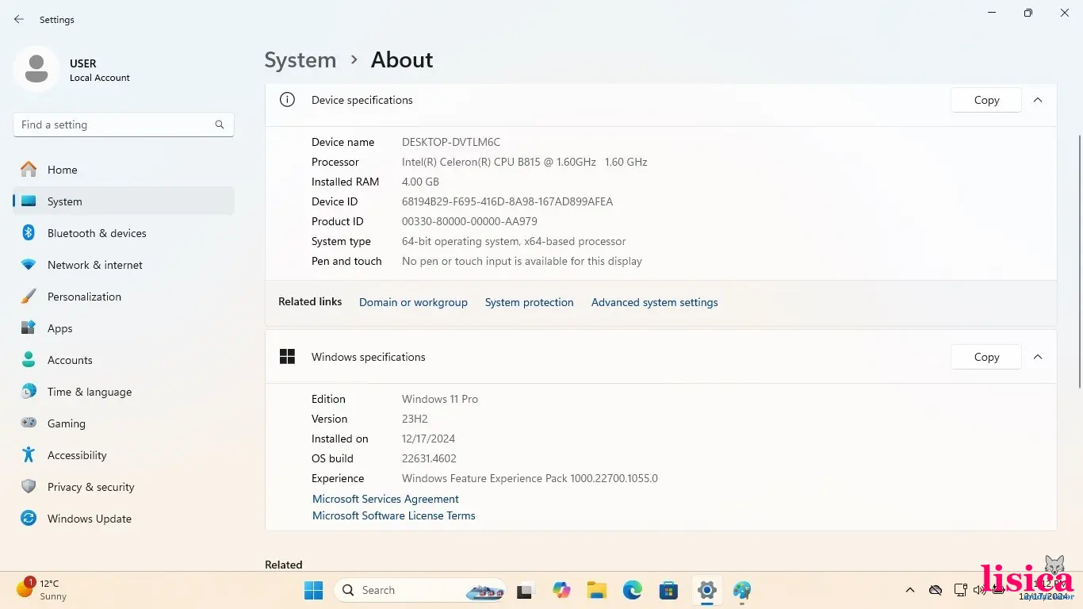
Task: Click the Accessibility sidebar icon
Action: pos(29,455)
